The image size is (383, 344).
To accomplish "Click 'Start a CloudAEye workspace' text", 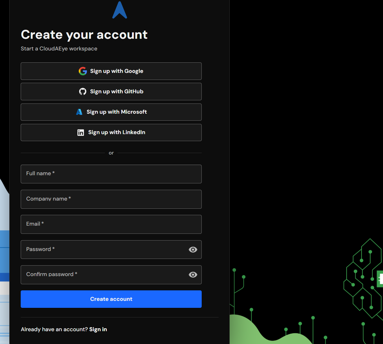I will pos(59,49).
